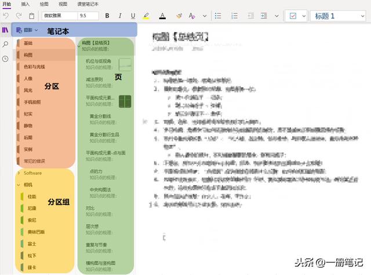Screen dimensions: 371x275
Task: Decrease the paragraph indent
Action: [251, 16]
